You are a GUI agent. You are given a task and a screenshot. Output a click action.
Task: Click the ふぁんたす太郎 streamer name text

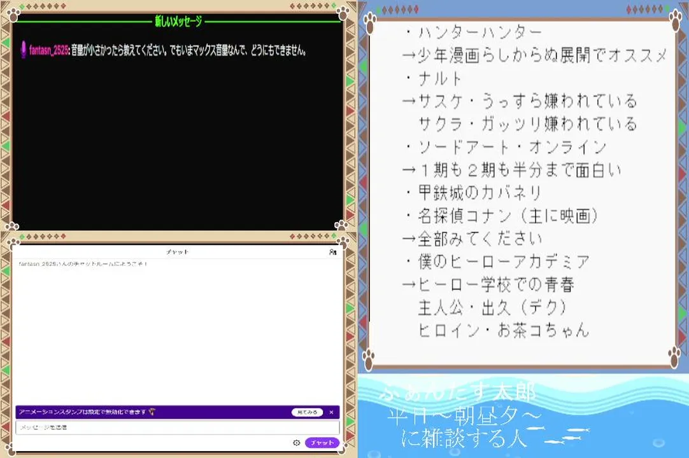point(457,392)
